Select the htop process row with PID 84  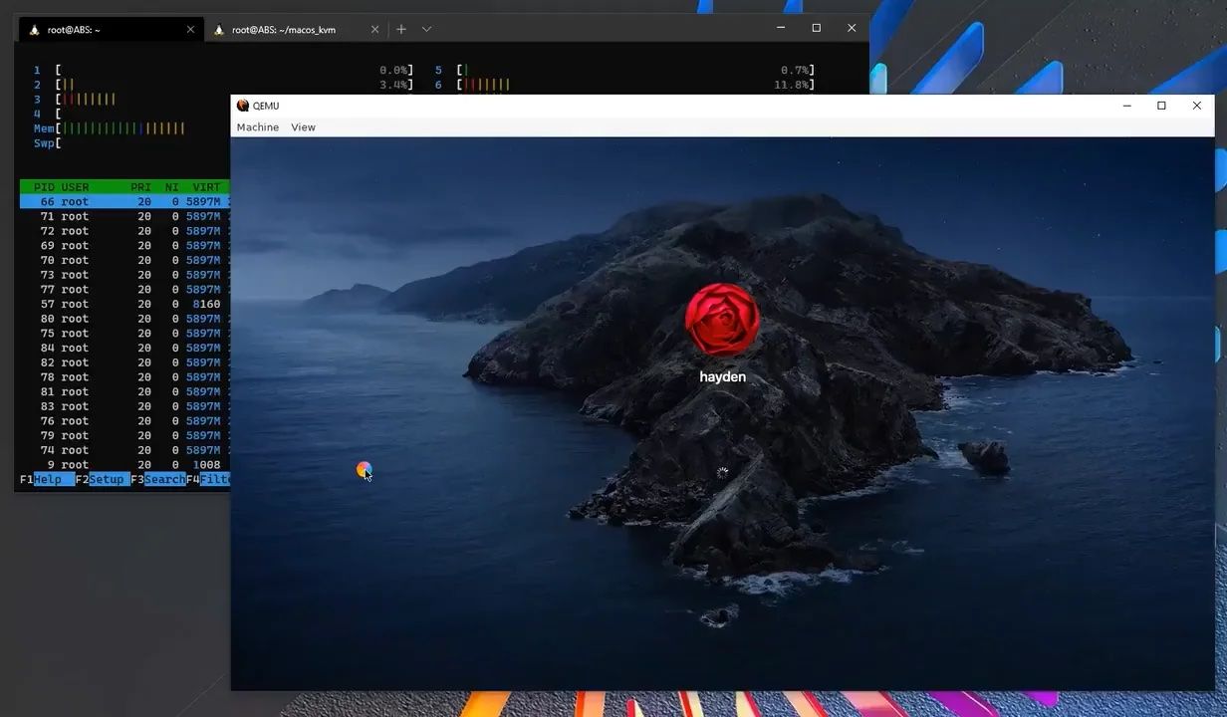[x=125, y=348]
